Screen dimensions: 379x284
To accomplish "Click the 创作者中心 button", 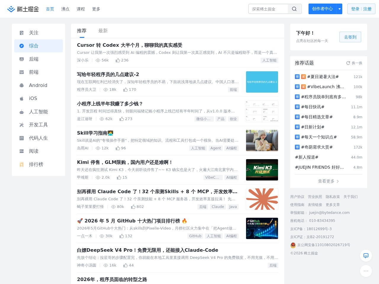I will click(x=322, y=9).
